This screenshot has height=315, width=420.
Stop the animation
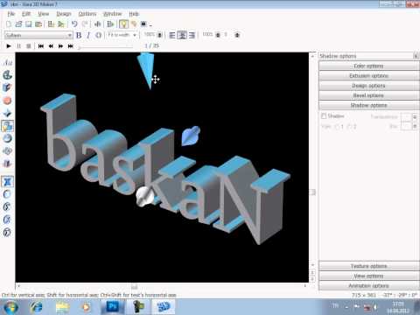[29, 46]
